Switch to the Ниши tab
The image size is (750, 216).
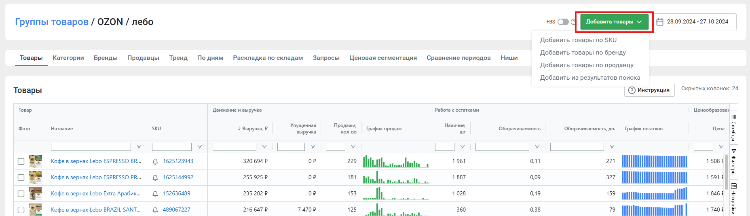509,58
